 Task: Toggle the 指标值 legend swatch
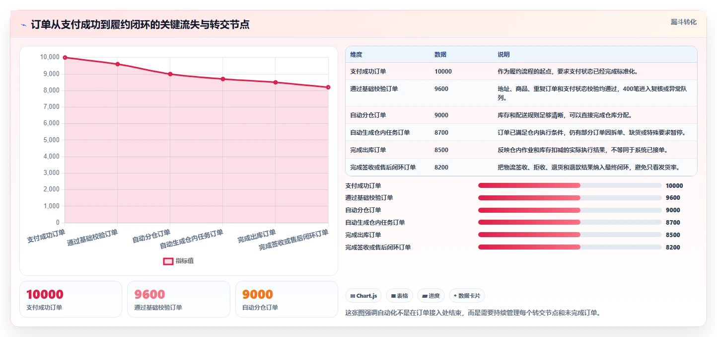[x=168, y=261]
